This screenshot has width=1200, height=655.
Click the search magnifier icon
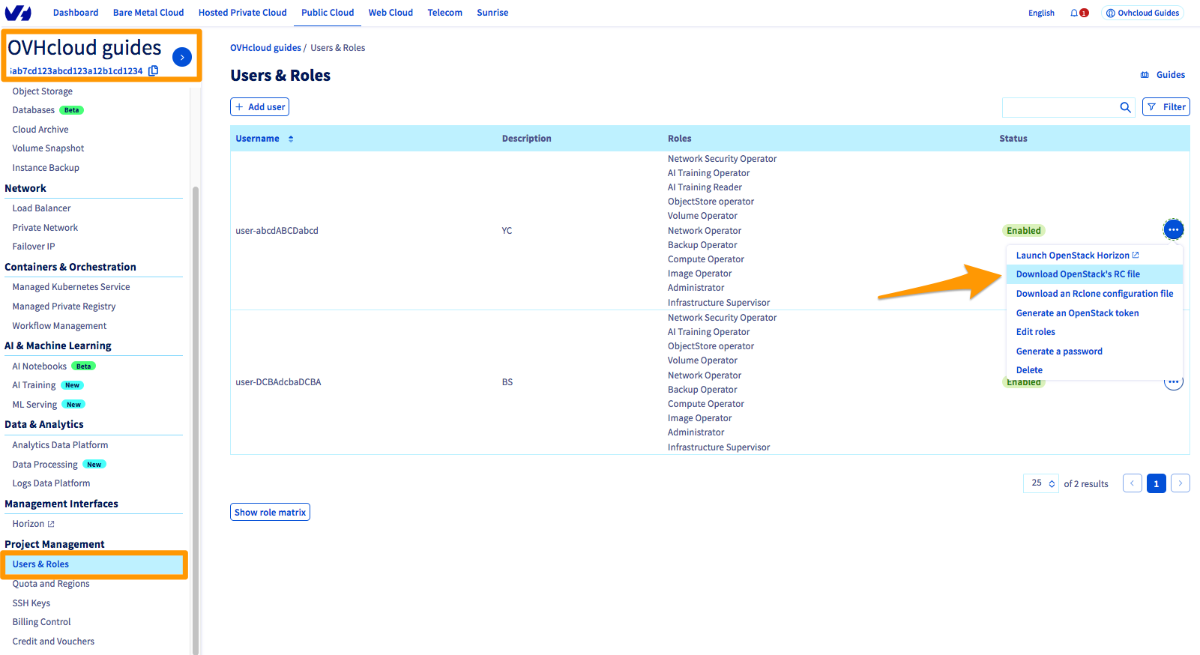1125,107
